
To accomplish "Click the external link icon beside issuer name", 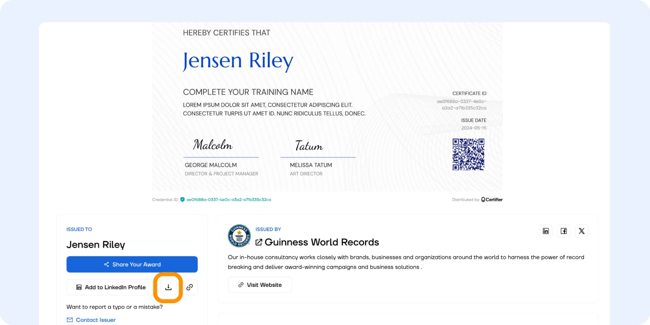I will [259, 242].
